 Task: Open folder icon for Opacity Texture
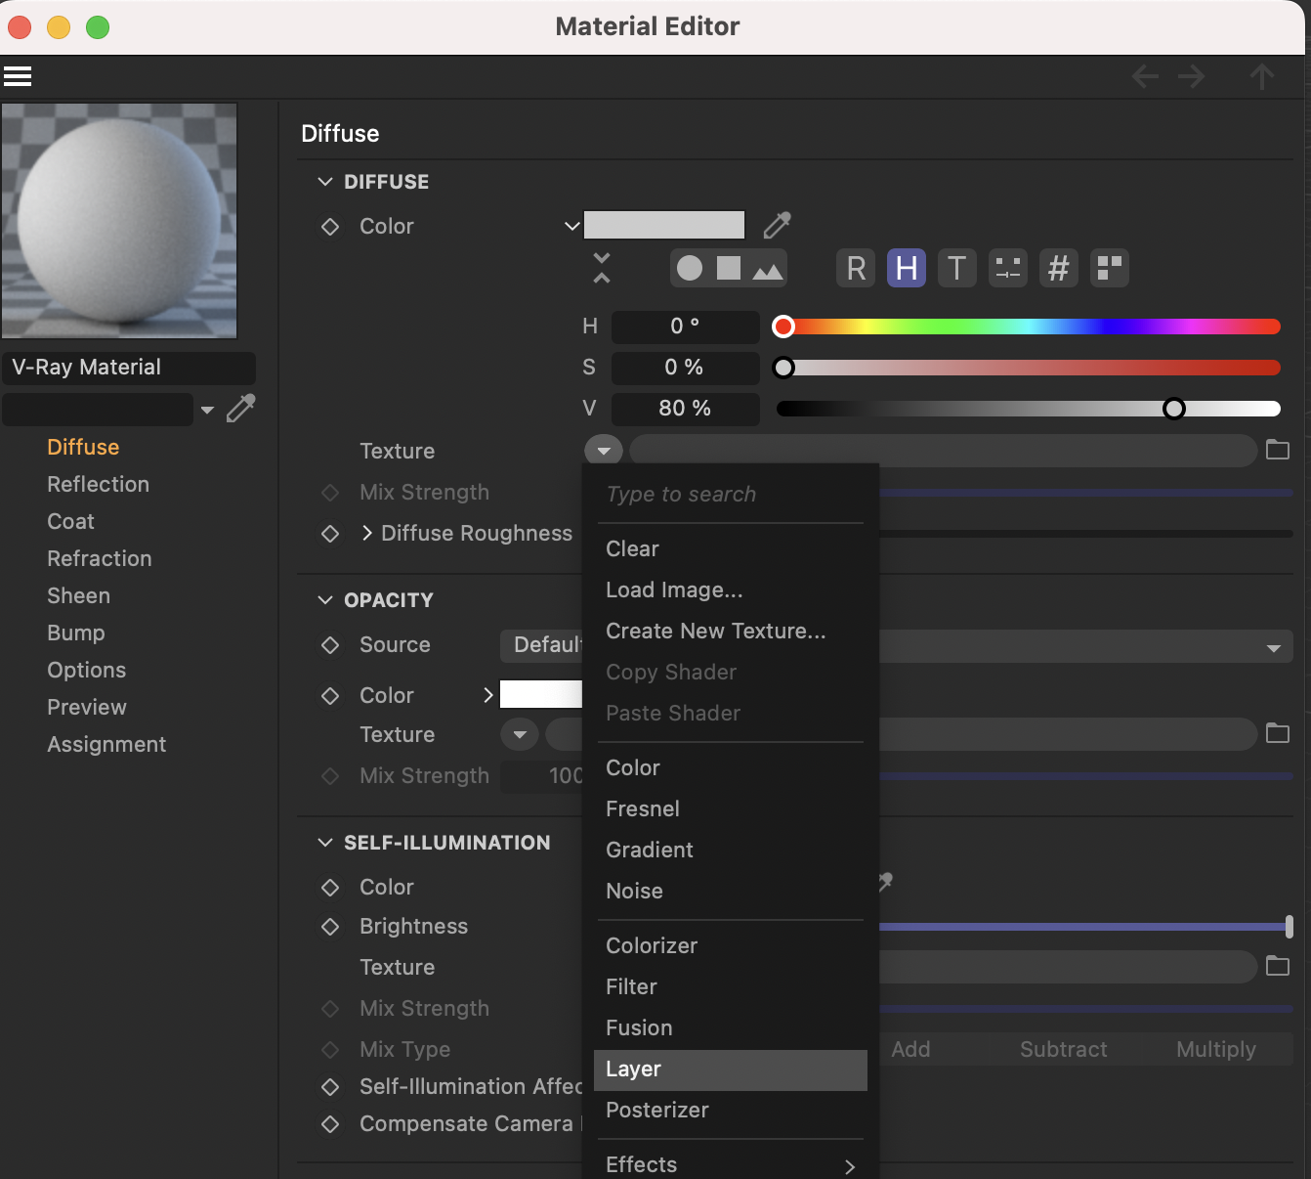(1278, 733)
